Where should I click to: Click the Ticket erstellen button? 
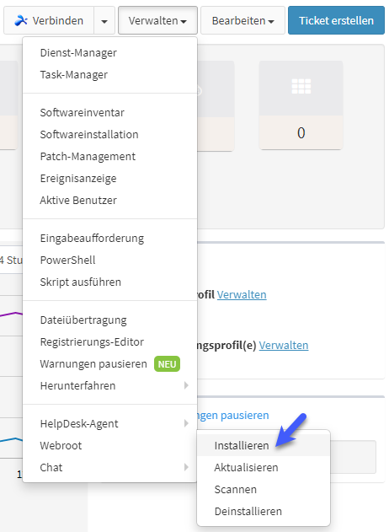click(x=336, y=21)
